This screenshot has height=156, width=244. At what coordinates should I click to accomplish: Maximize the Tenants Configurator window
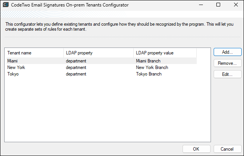[218, 5]
